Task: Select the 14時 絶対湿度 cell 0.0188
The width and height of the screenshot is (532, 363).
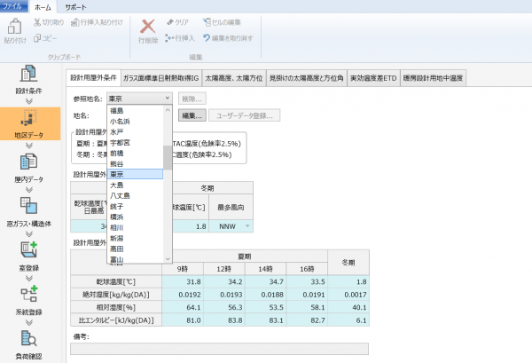Action: pos(265,295)
